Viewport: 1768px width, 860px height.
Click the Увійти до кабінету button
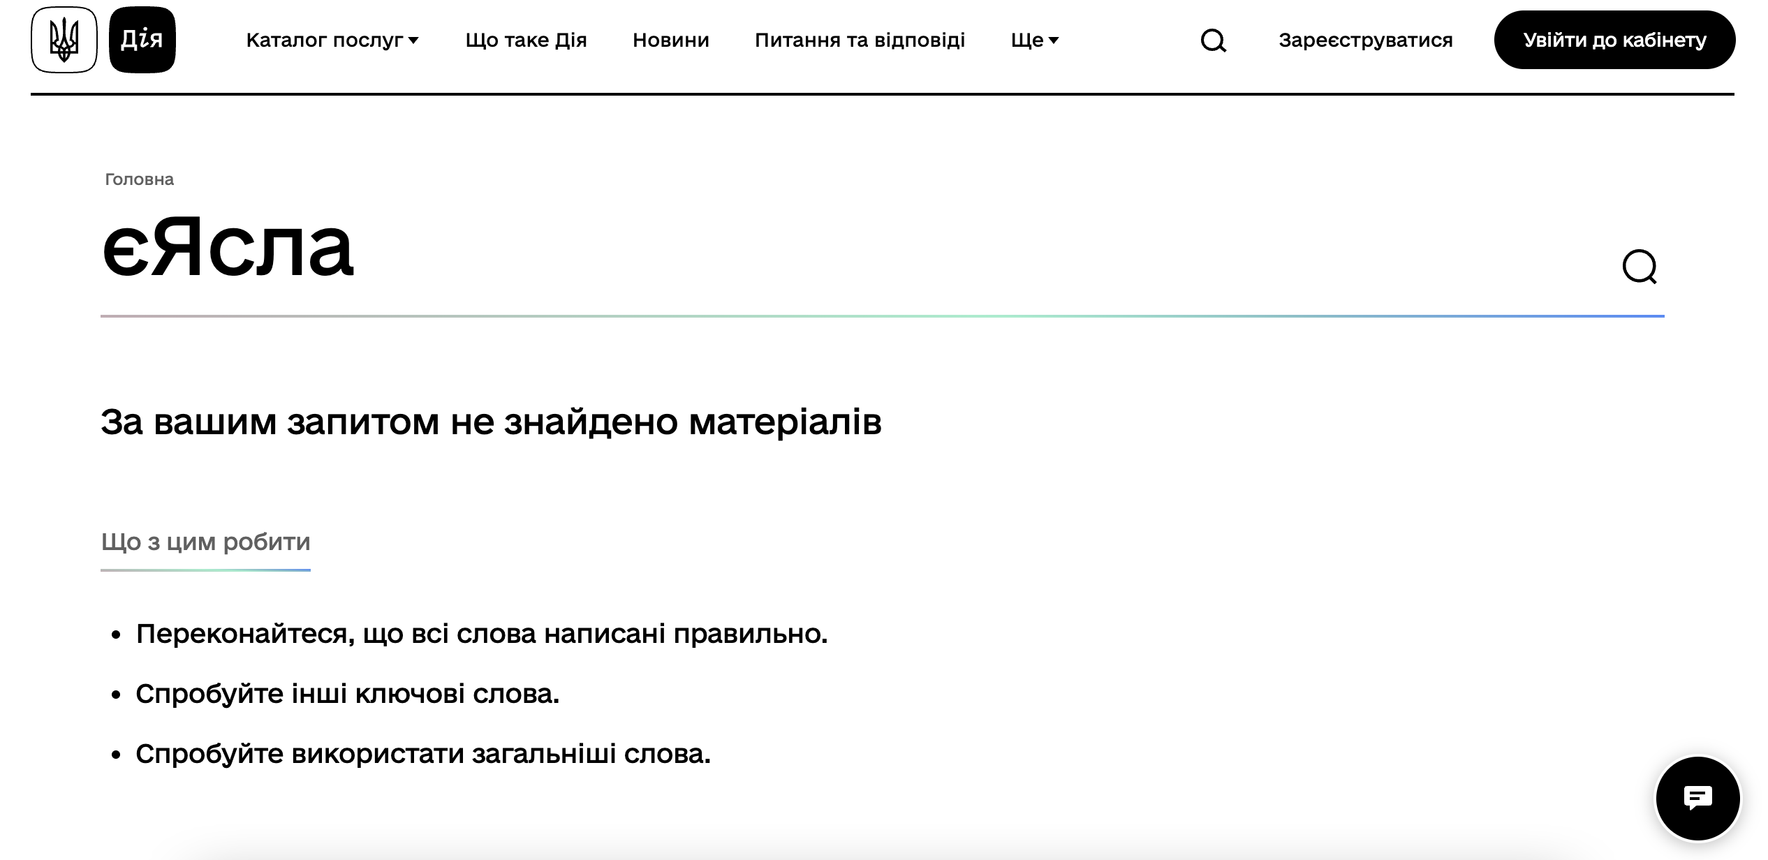[x=1614, y=40]
